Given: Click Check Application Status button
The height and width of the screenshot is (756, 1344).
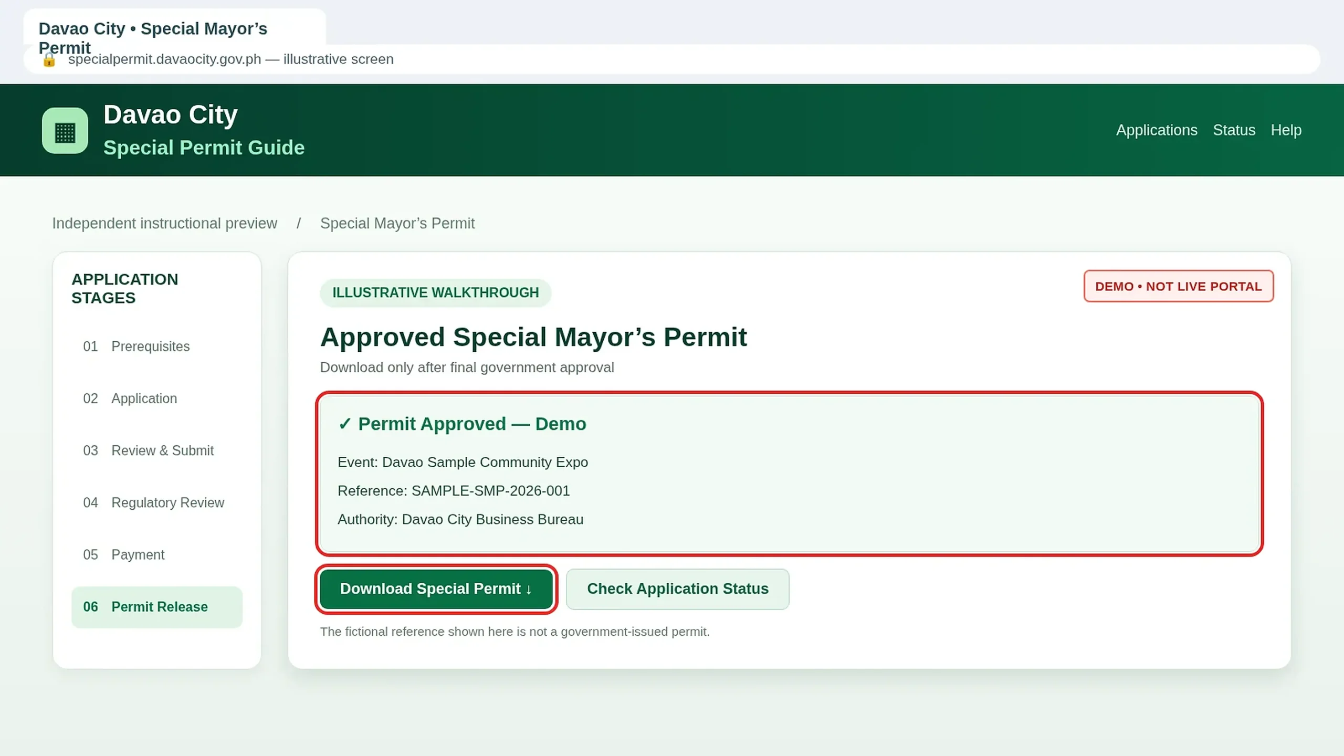Looking at the screenshot, I should 677,589.
